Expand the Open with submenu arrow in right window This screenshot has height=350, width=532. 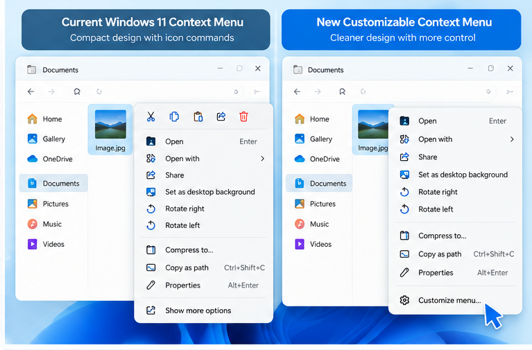pyautogui.click(x=512, y=139)
